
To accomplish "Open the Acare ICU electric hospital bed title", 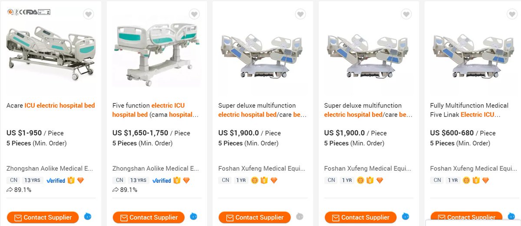I will point(51,105).
